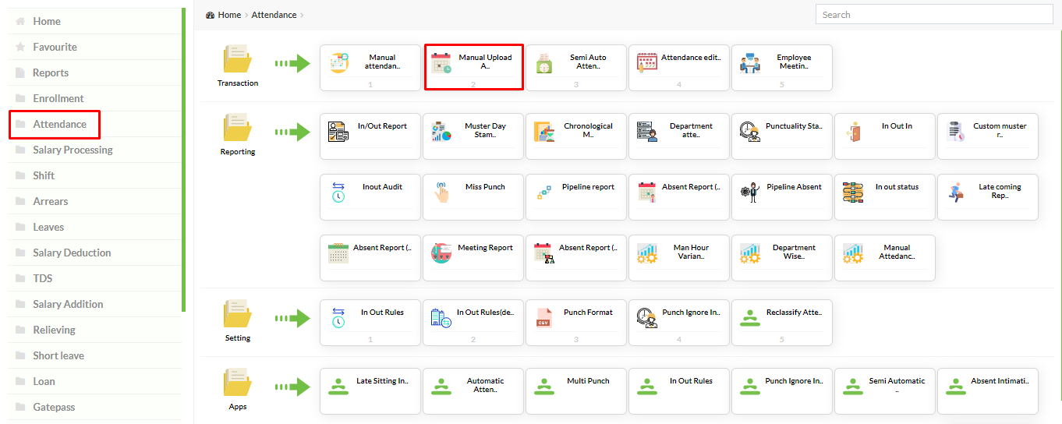Click the Pipeline Absent icon
This screenshot has height=424, width=1062.
click(750, 193)
